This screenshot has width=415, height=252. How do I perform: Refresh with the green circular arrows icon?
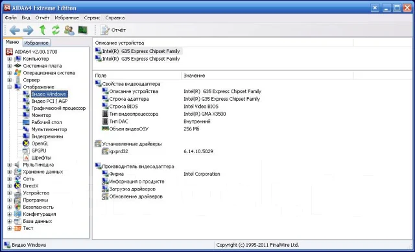pyautogui.click(x=56, y=30)
